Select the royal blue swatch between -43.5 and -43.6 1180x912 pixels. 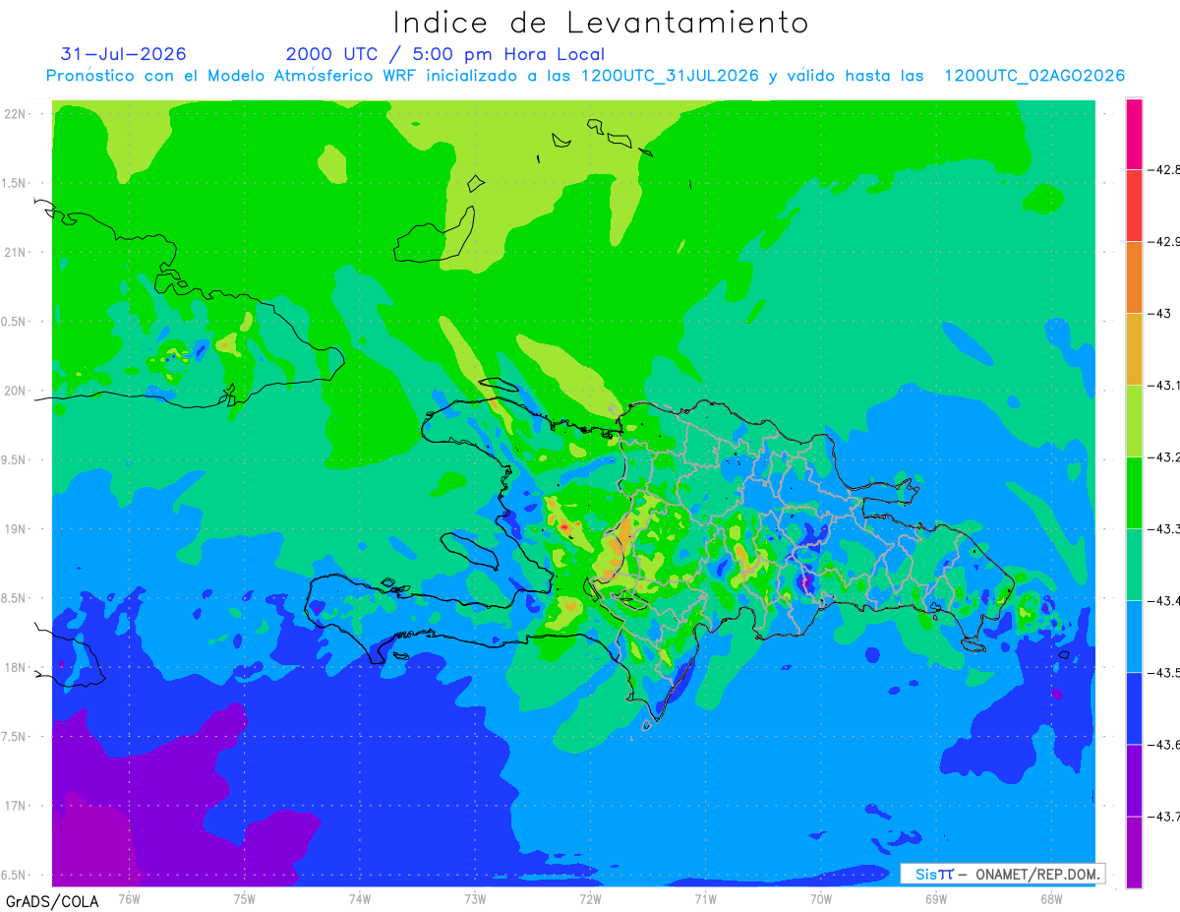click(1134, 708)
